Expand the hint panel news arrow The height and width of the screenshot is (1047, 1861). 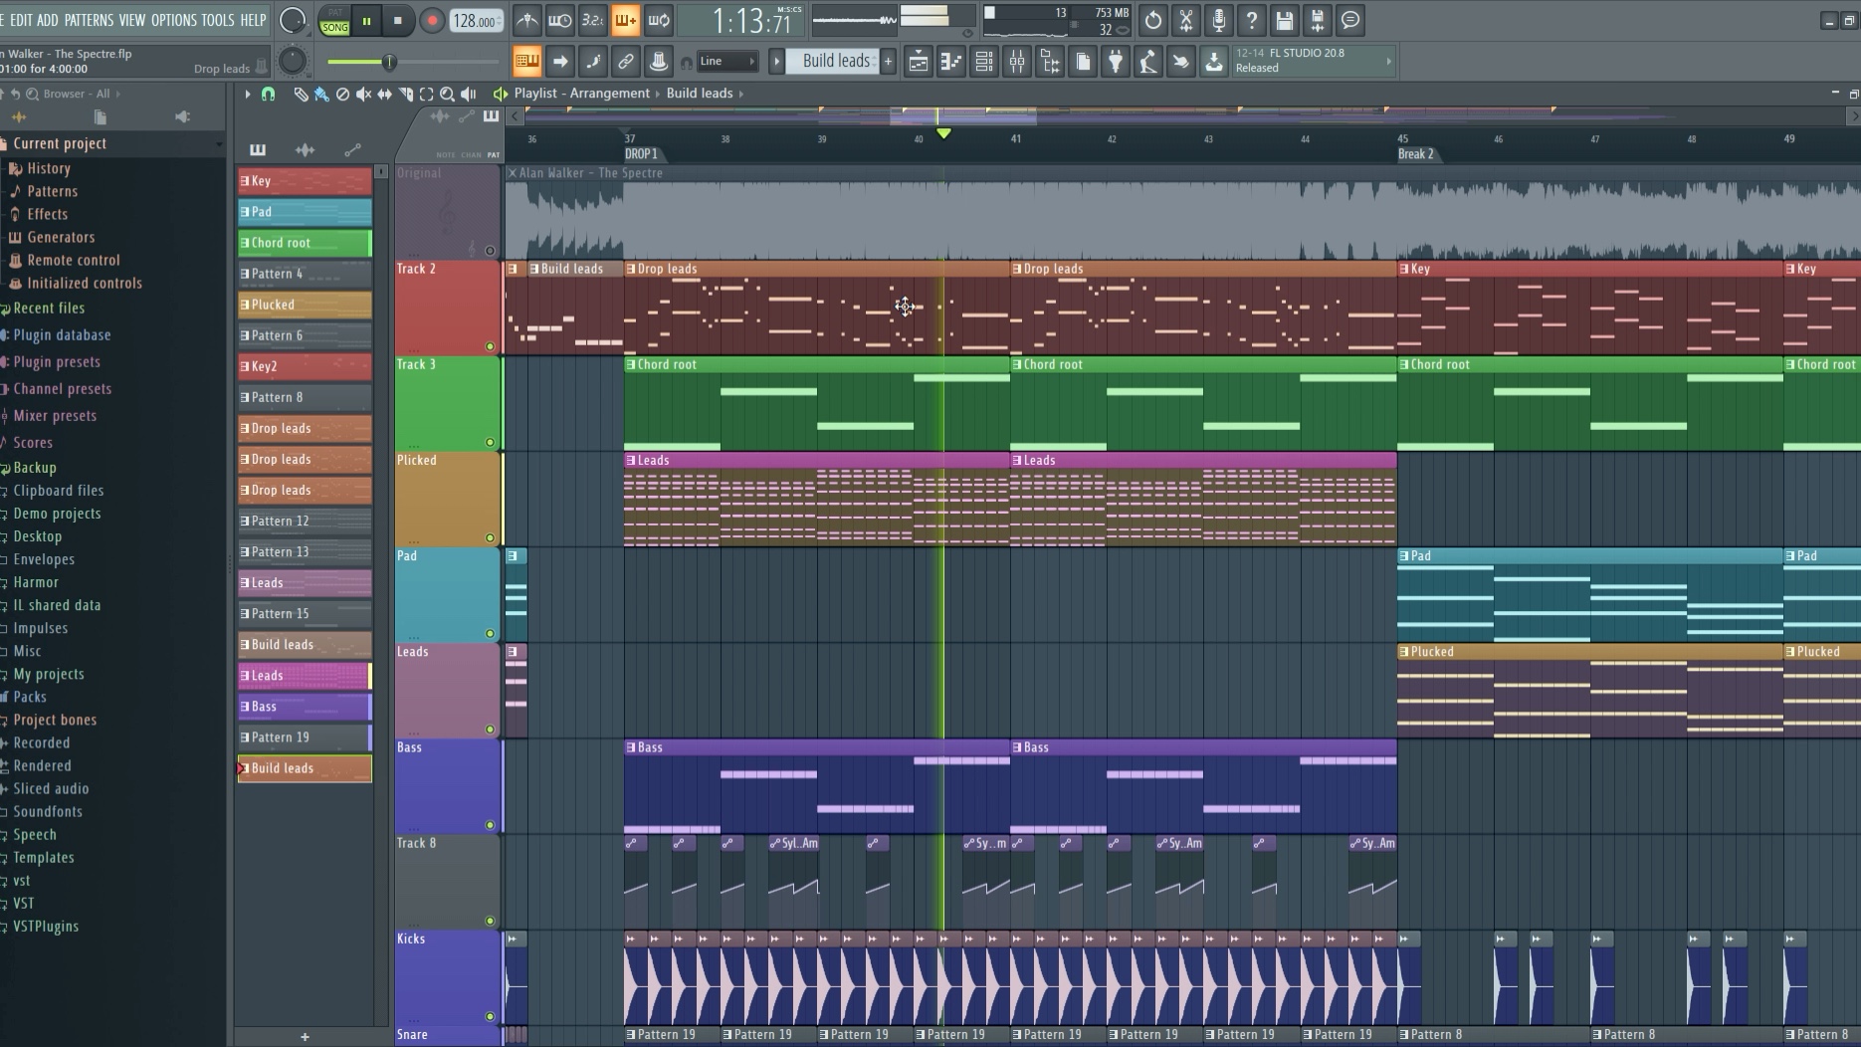click(x=1389, y=61)
